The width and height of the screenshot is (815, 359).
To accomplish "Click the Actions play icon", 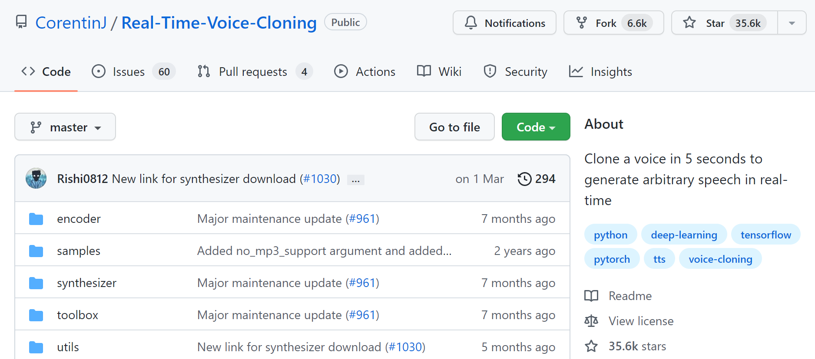I will click(341, 71).
